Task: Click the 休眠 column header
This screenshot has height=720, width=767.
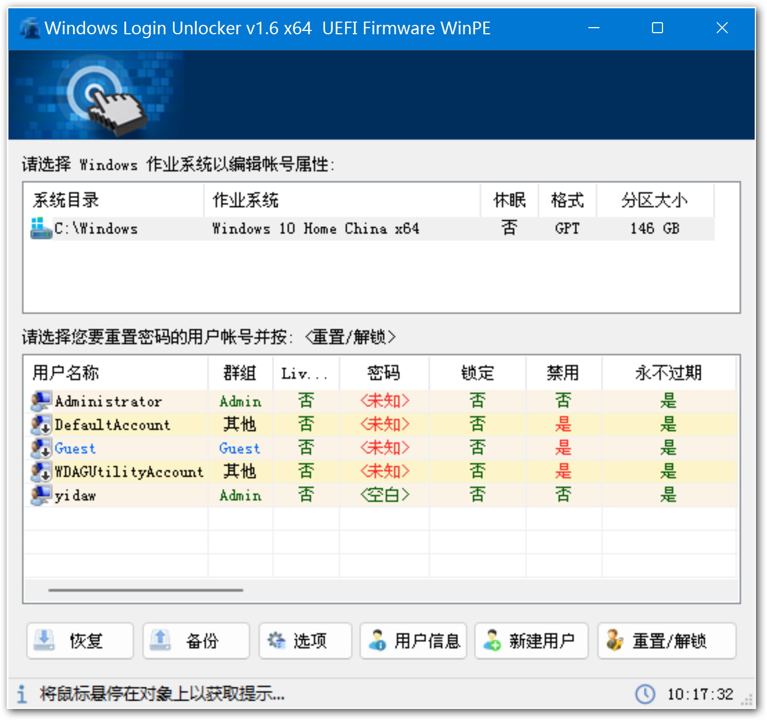Action: (x=509, y=200)
